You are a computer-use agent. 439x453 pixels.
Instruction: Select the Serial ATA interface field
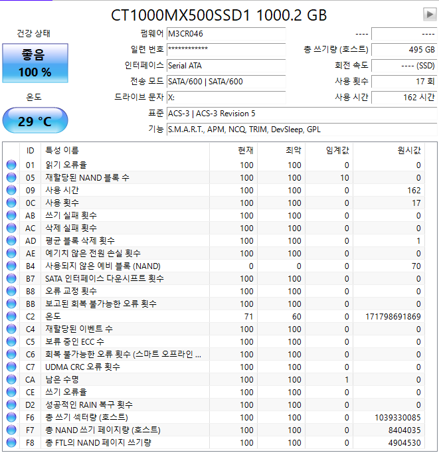[x=226, y=66]
